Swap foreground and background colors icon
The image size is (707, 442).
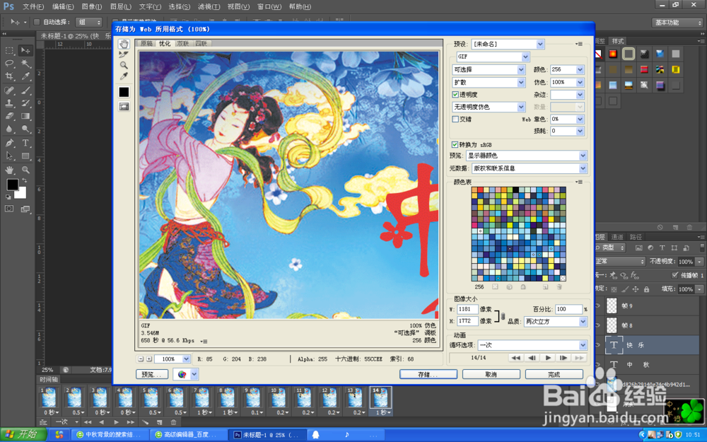pos(24,180)
